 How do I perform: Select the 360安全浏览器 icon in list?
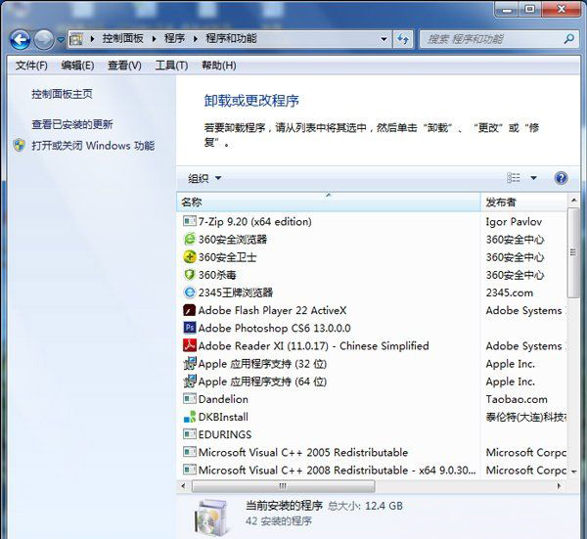pyautogui.click(x=190, y=240)
